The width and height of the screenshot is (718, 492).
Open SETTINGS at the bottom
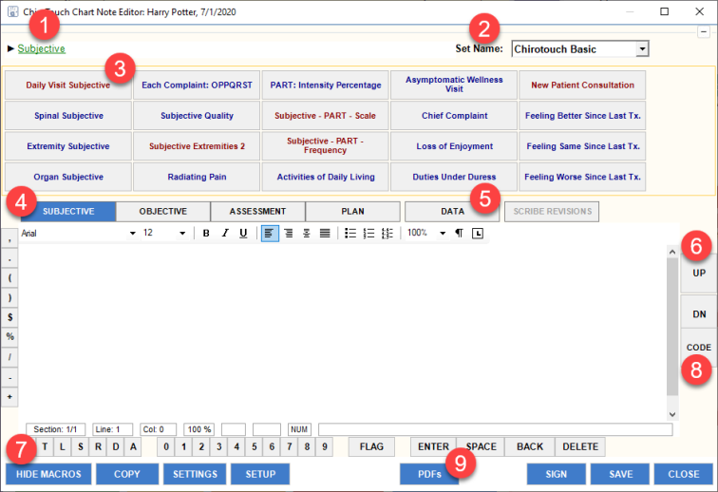coord(195,474)
